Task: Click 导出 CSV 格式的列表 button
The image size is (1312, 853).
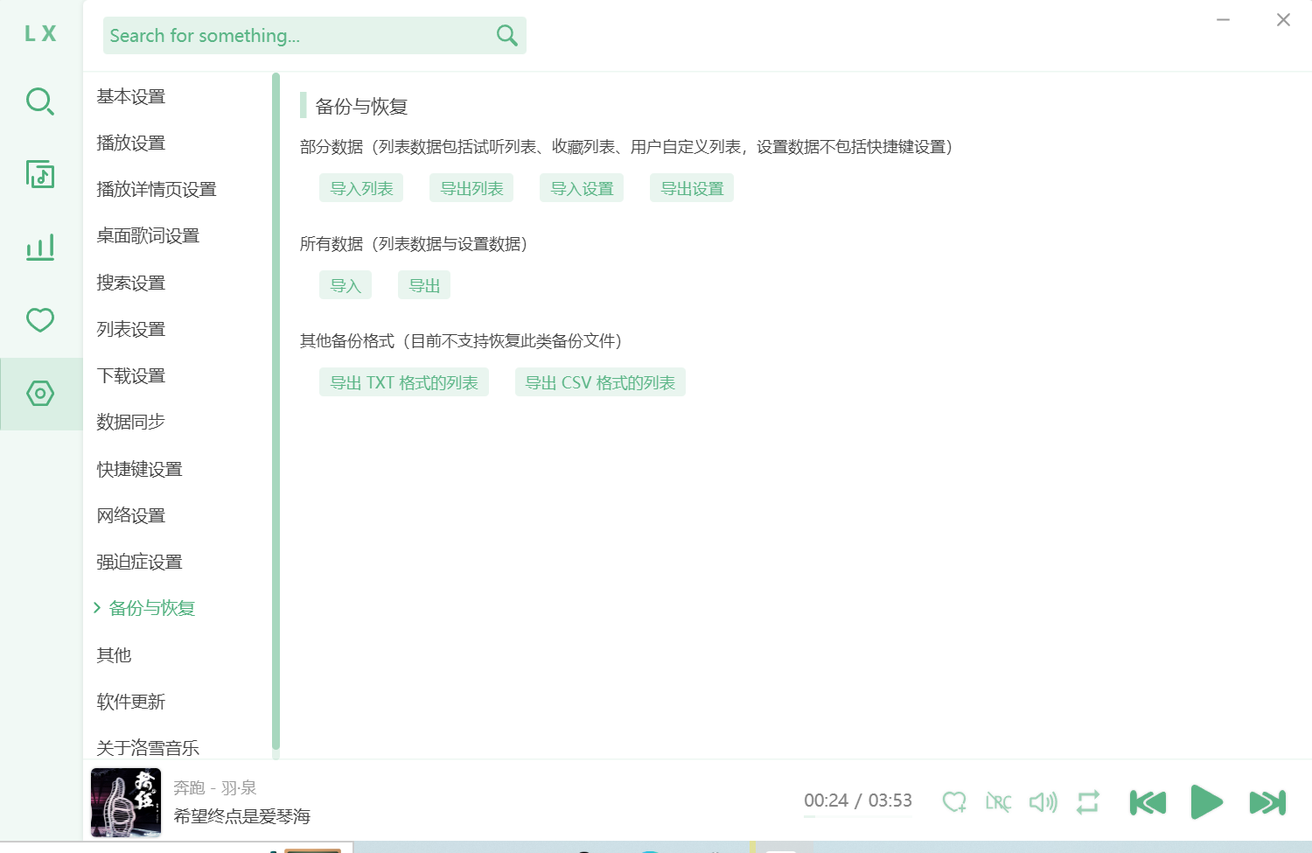Action: pyautogui.click(x=600, y=382)
